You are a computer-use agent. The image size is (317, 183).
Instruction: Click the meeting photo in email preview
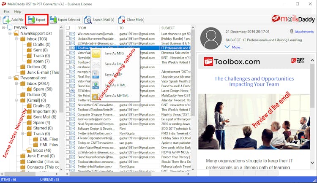254,121
